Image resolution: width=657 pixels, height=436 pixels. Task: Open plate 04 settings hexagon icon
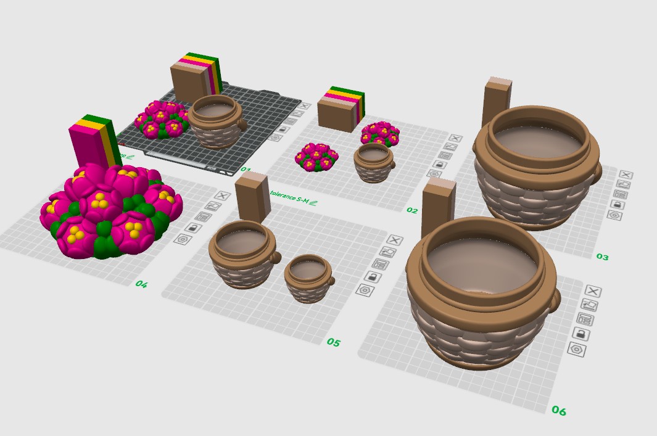pyautogui.click(x=183, y=239)
